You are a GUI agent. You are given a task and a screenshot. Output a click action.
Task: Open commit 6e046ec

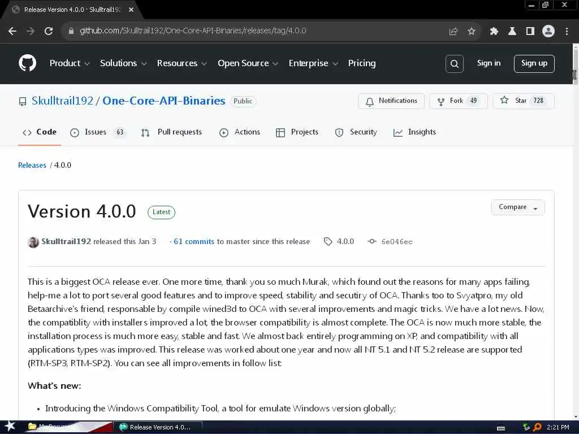click(397, 242)
